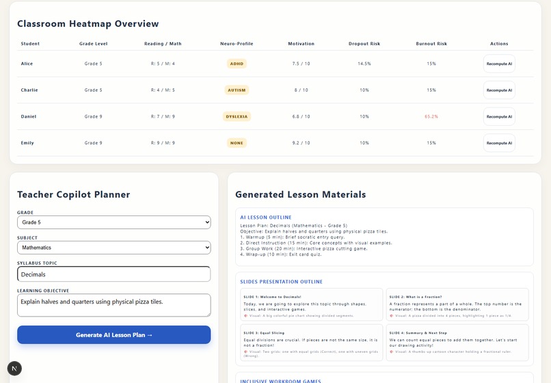Image resolution: width=551 pixels, height=383 pixels.
Task: Click the Dropout Risk column header
Action: click(x=364, y=44)
